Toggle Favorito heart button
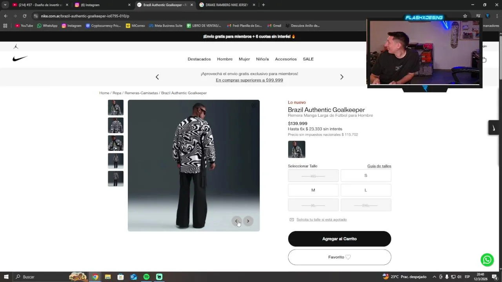502x282 pixels. (339, 257)
